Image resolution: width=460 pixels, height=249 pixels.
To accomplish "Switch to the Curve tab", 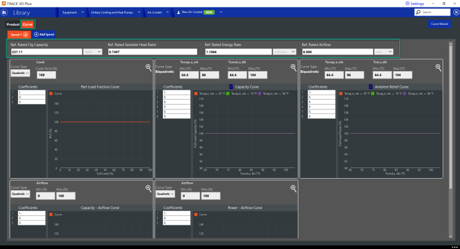I will point(27,24).
